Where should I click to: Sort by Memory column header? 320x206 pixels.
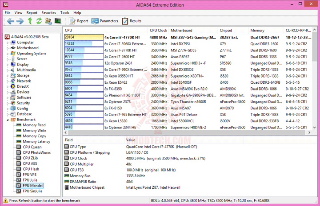(x=266, y=30)
